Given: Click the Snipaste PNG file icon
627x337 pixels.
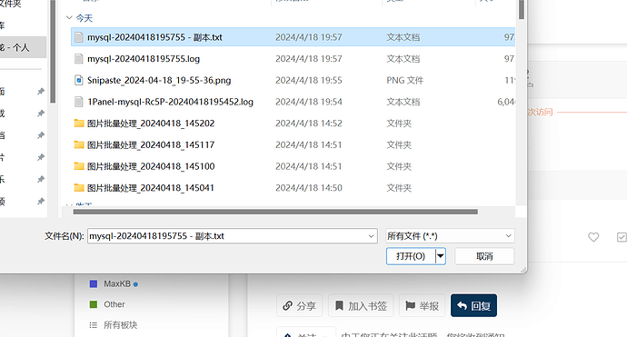Looking at the screenshot, I should [79, 80].
